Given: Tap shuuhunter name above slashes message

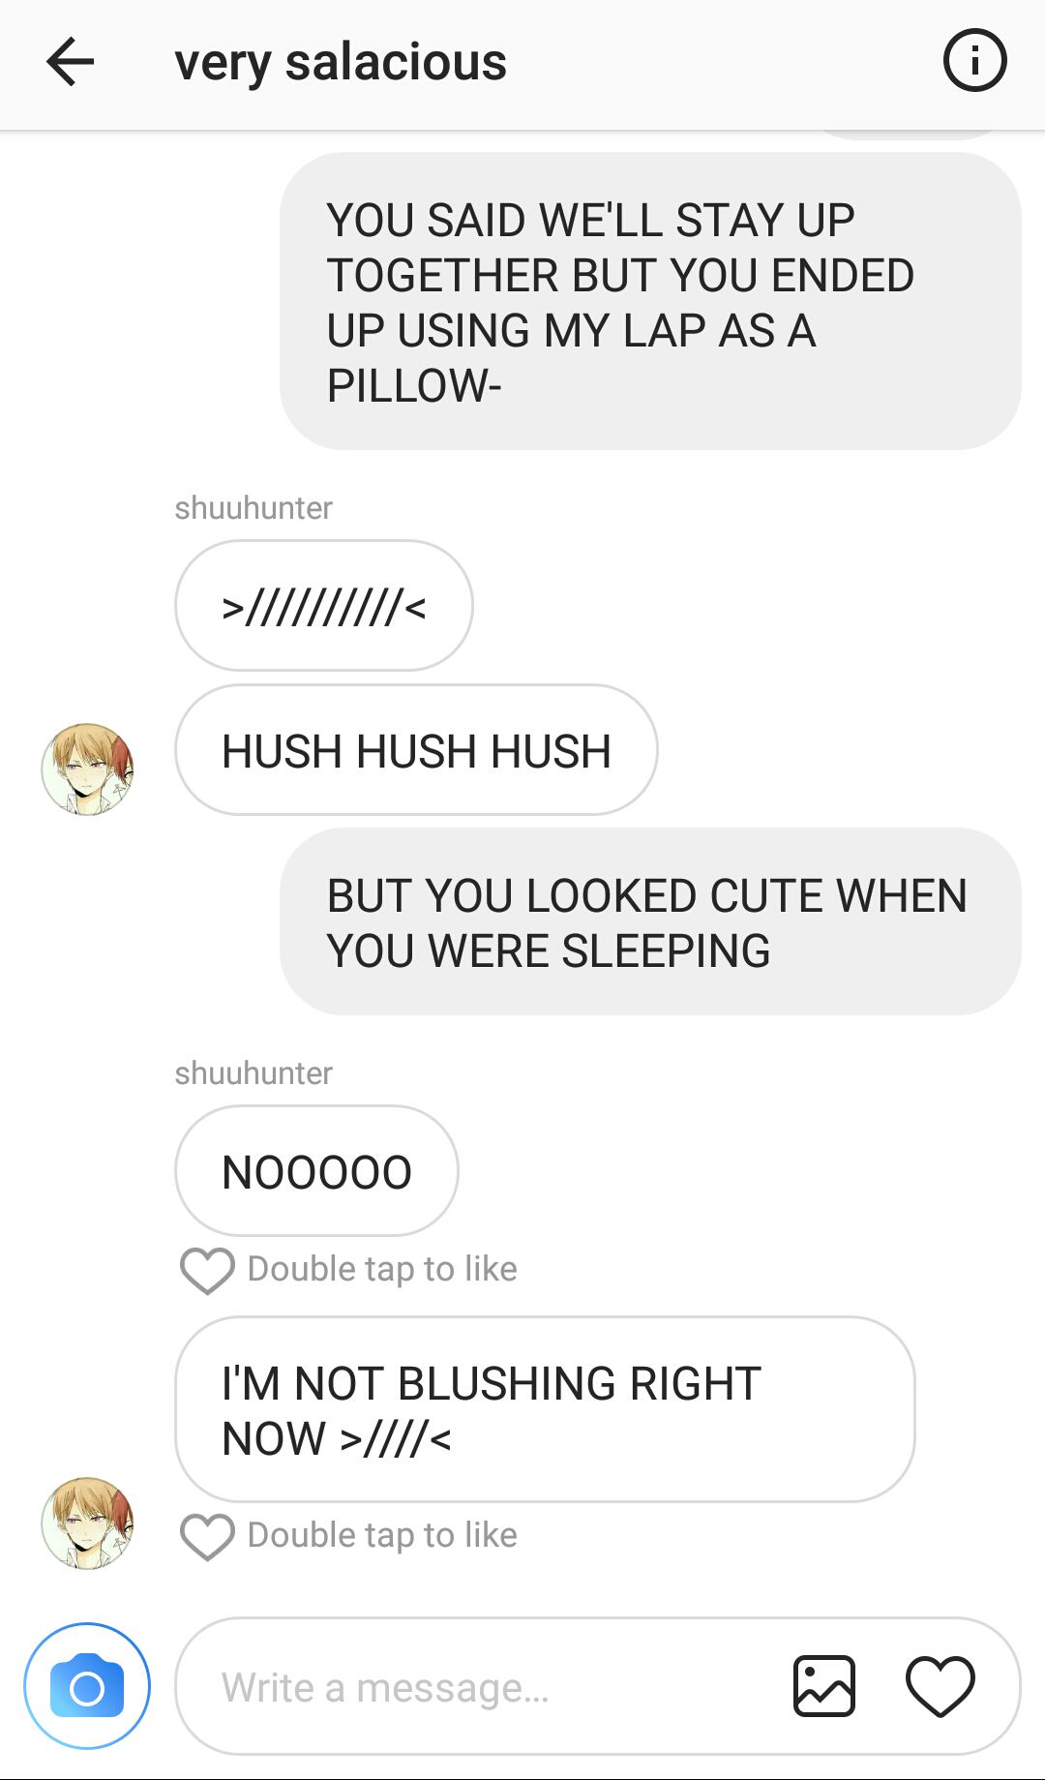Looking at the screenshot, I should (254, 508).
